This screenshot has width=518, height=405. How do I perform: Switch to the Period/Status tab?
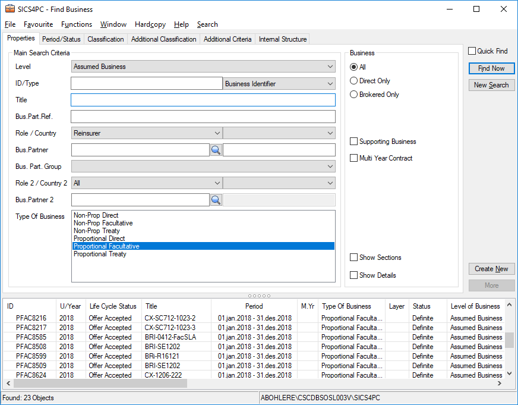click(x=62, y=39)
